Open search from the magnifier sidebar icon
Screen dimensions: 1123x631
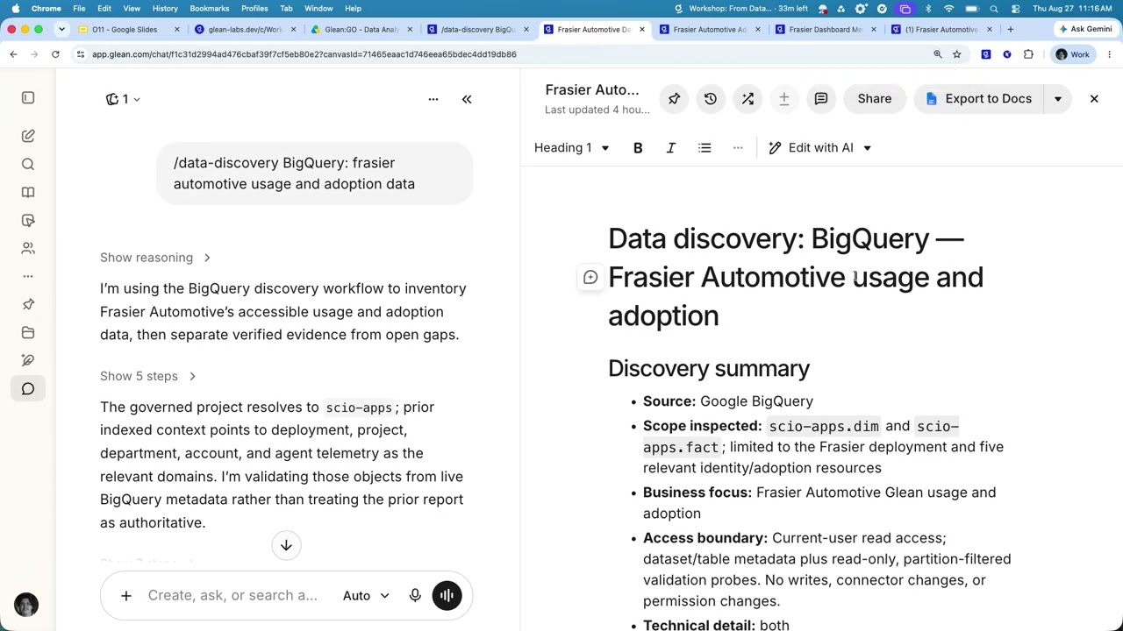[28, 164]
